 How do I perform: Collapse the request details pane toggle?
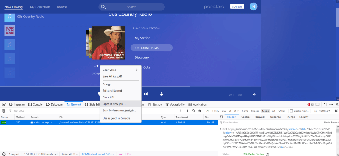click(x=221, y=117)
